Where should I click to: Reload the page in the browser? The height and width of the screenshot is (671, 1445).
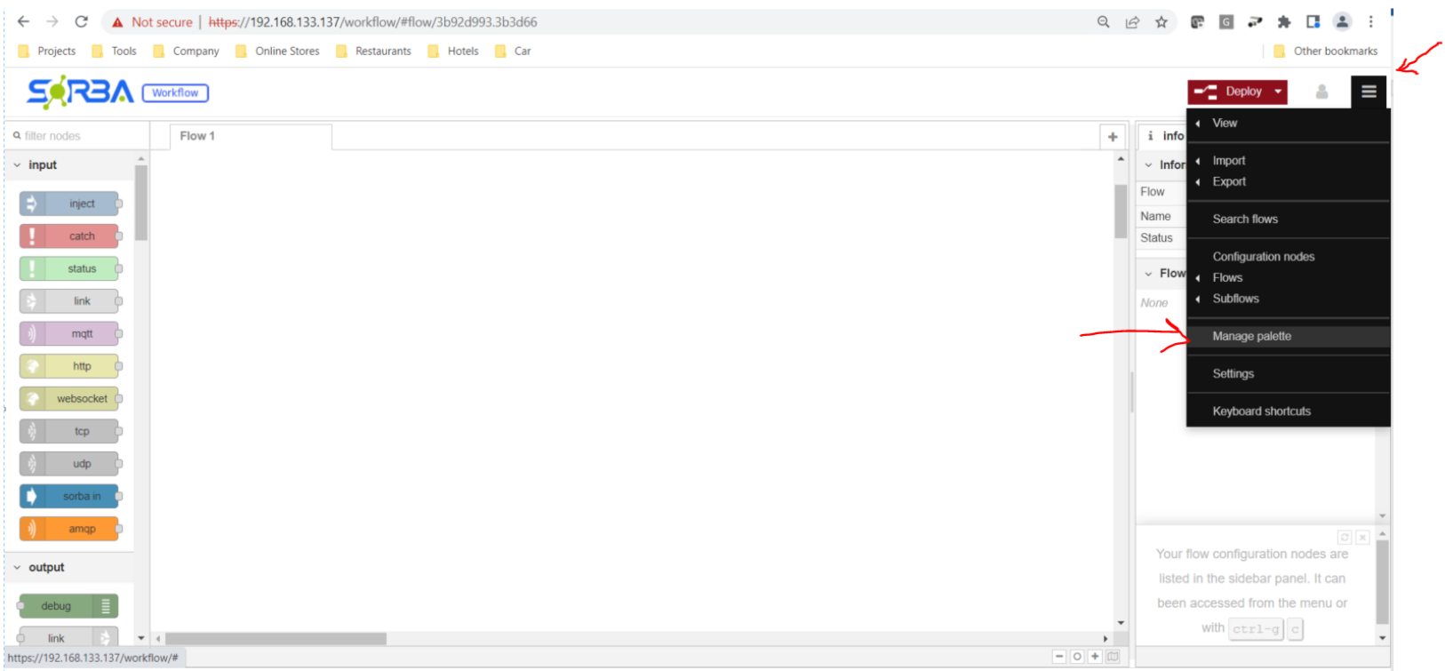[x=81, y=22]
